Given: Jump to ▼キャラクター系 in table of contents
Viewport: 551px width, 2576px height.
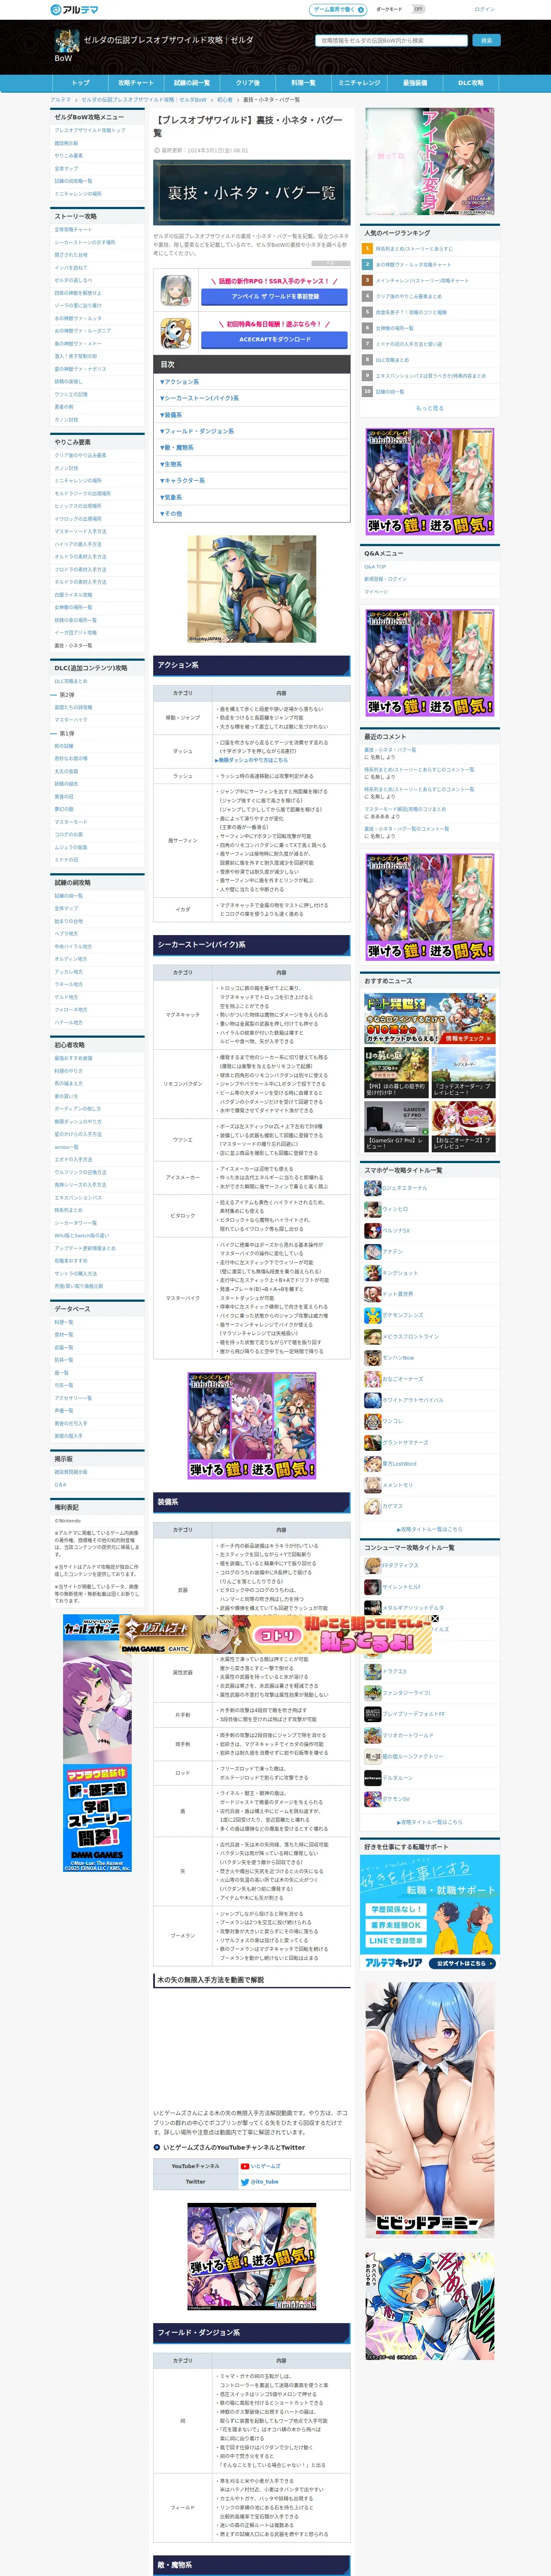Looking at the screenshot, I should click(x=182, y=481).
